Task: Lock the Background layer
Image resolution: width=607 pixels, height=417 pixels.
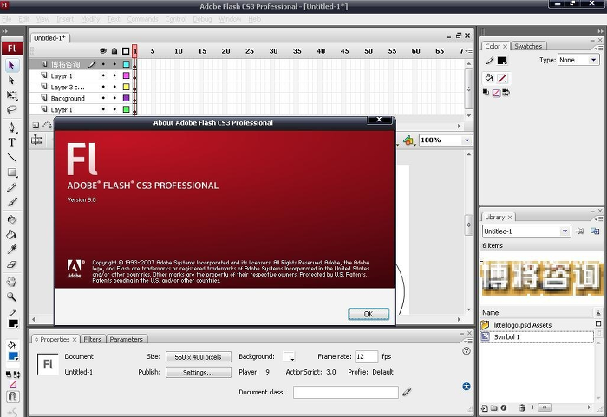Action: pyautogui.click(x=114, y=98)
